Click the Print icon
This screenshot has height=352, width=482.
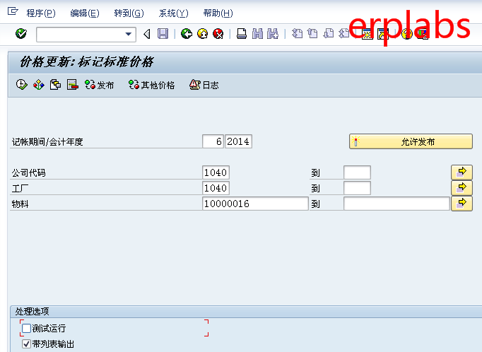tap(242, 33)
